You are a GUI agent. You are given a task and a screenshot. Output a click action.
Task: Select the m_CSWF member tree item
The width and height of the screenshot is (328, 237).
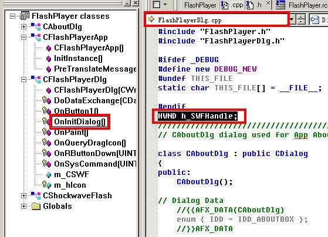click(72, 174)
